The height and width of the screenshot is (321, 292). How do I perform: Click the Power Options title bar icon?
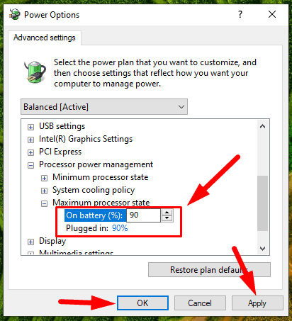tap(15, 14)
